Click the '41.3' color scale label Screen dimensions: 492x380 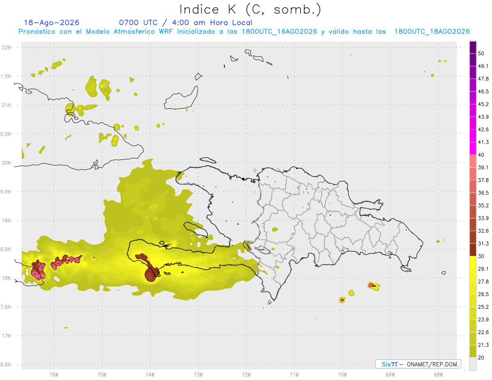tap(483, 142)
